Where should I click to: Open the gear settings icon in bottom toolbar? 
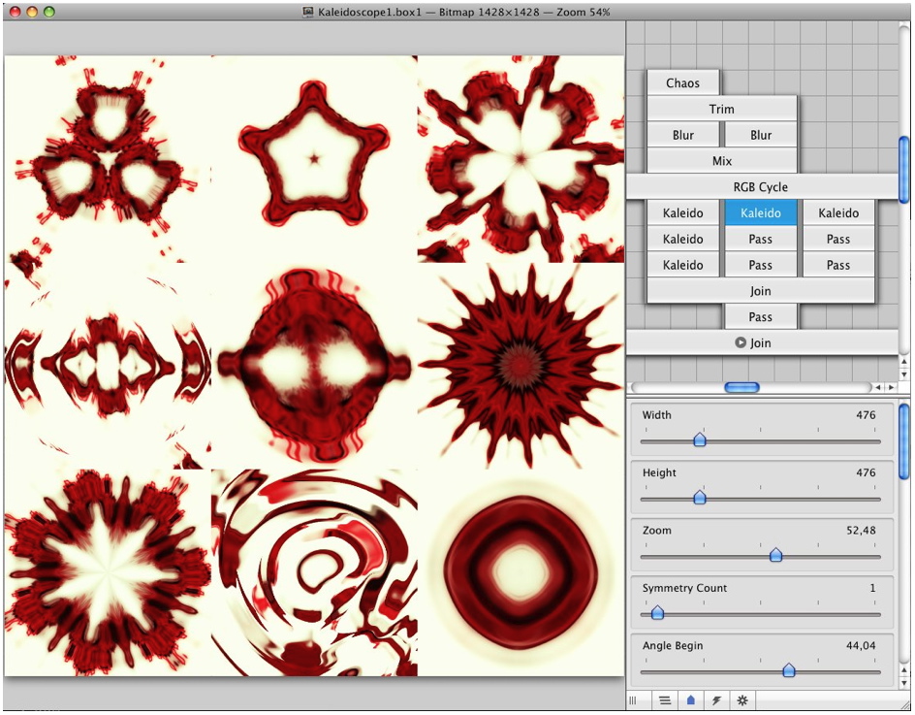(742, 699)
